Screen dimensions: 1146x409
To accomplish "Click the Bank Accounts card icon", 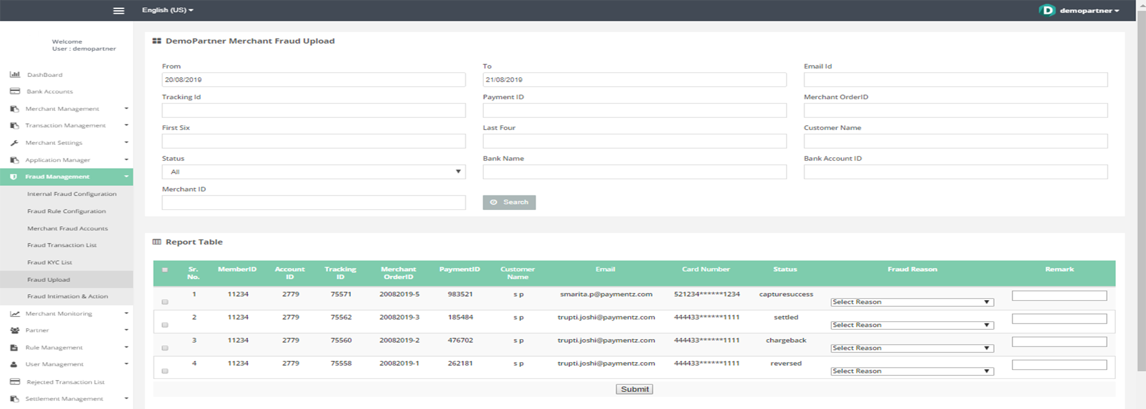I will [x=15, y=91].
